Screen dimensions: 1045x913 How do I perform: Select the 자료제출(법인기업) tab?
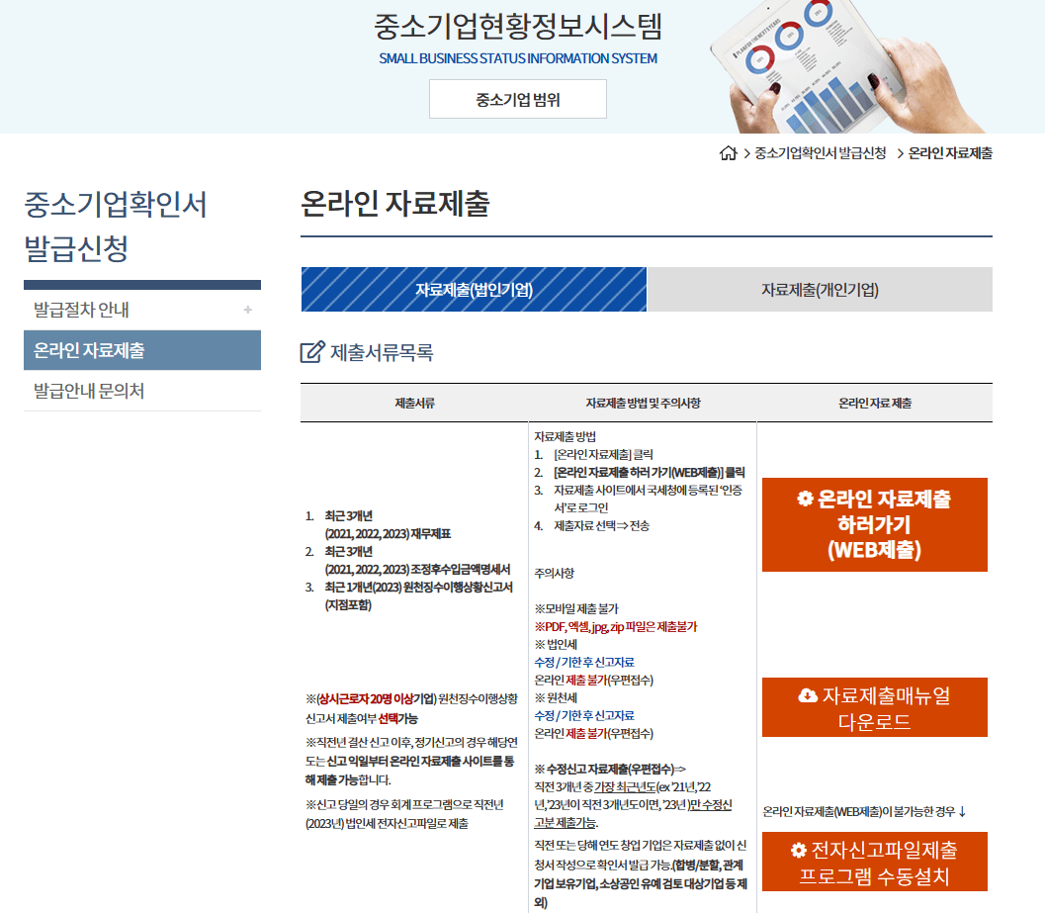coord(473,289)
